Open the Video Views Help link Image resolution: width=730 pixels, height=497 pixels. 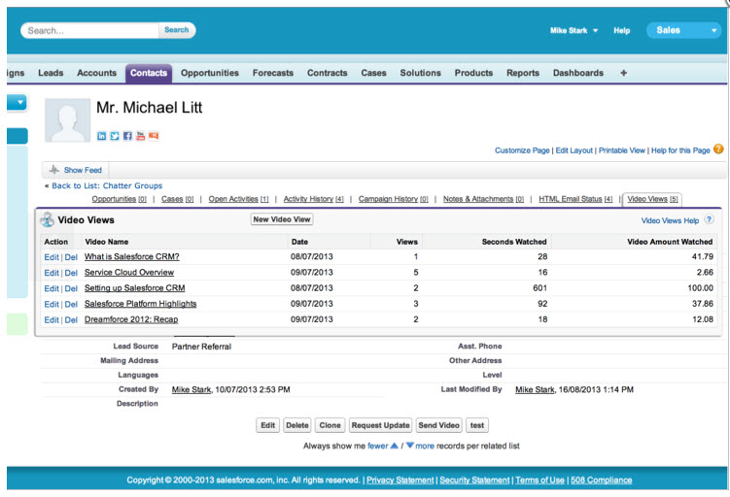670,221
